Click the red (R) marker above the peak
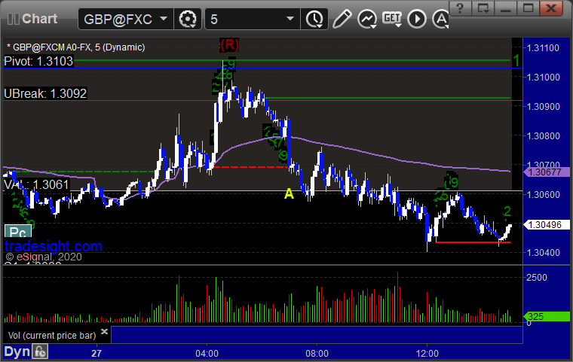The image size is (573, 362). coord(229,44)
